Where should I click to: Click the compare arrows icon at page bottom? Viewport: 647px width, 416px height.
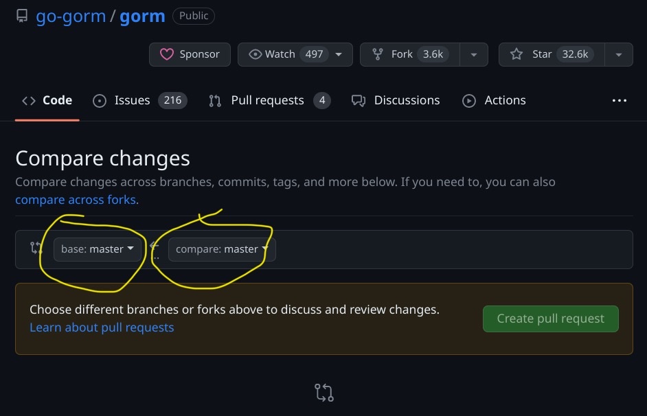tap(323, 393)
